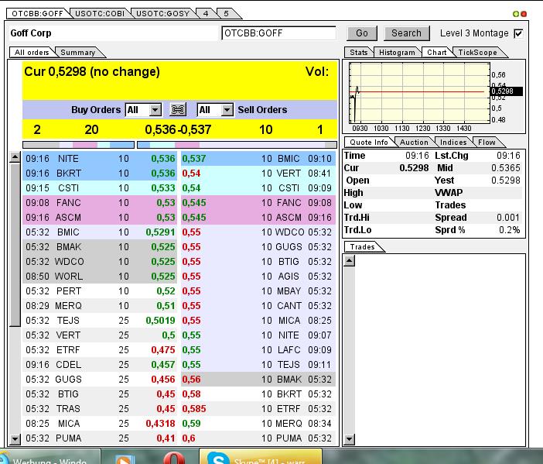The width and height of the screenshot is (543, 464).
Task: Open tab number 4
Action: click(206, 13)
